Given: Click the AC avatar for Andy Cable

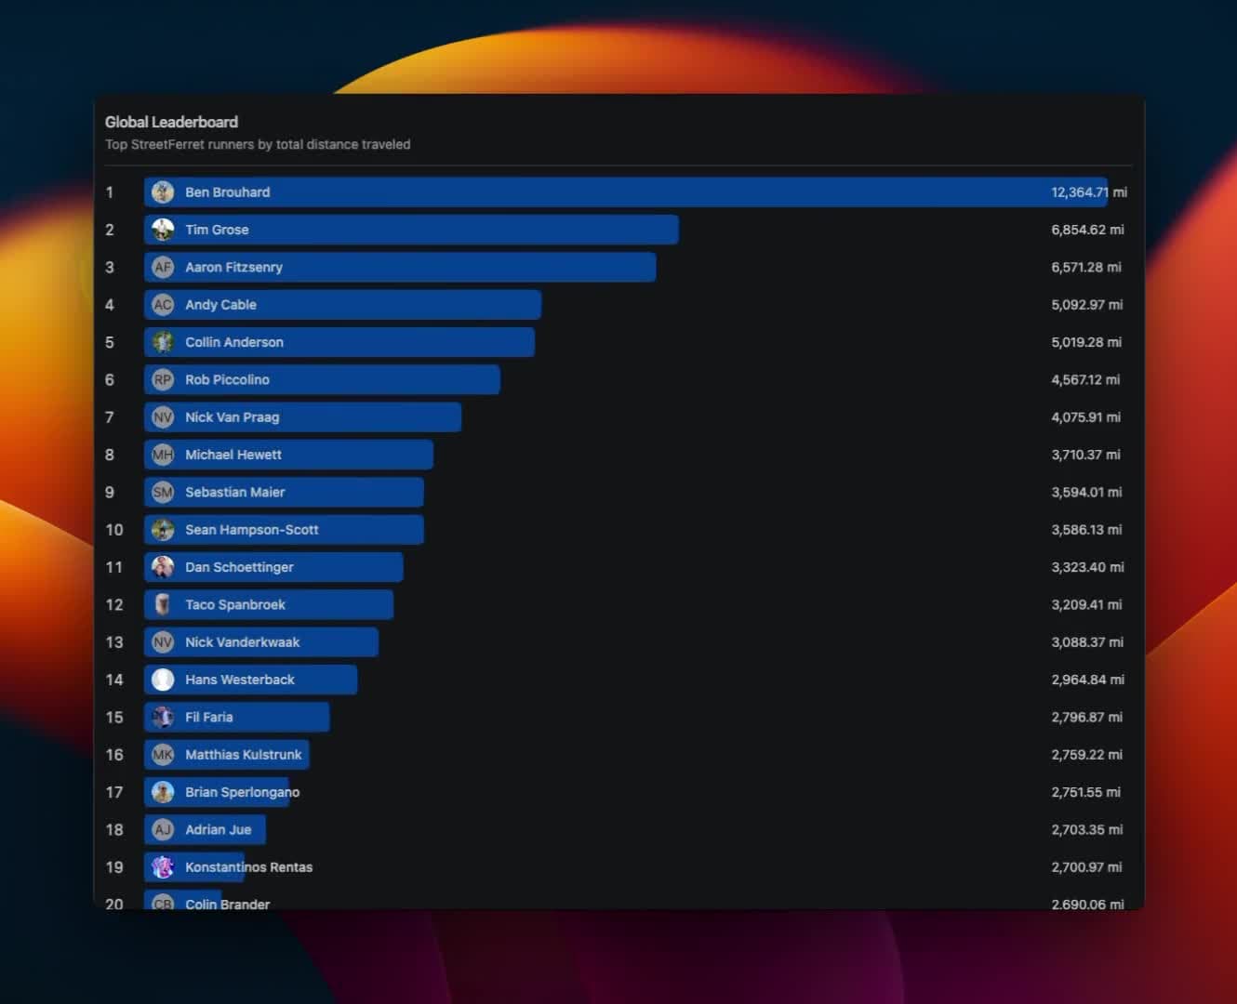Looking at the screenshot, I should 162,304.
